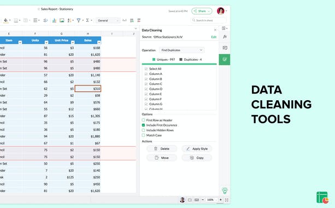
Task: Click the Search in sheet field
Action: pyautogui.click(x=208, y=20)
